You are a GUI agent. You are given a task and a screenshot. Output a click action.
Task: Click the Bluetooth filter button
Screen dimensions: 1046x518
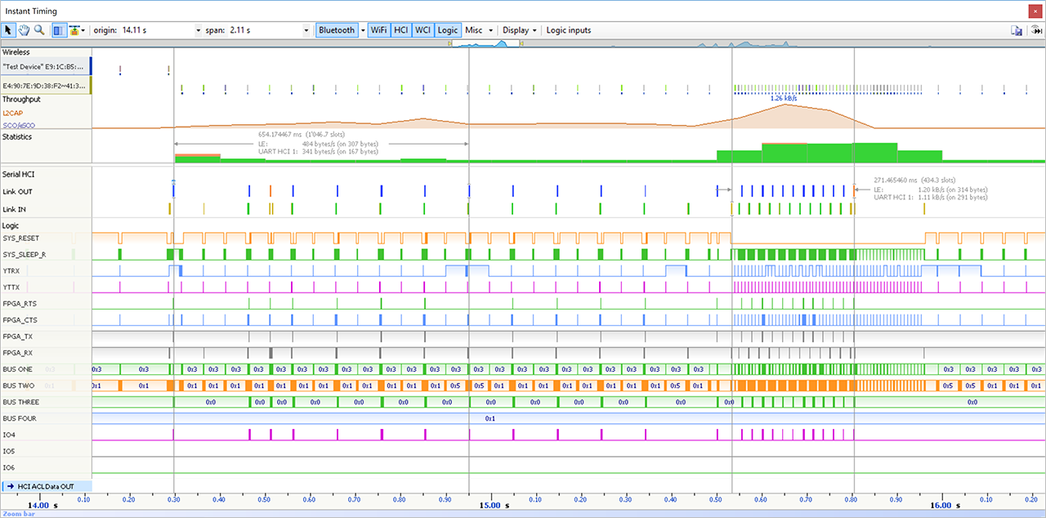(x=337, y=30)
